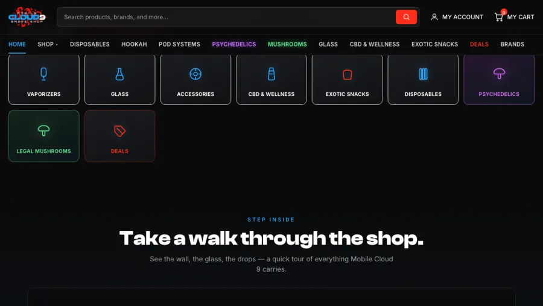Click the 'See the wall, the glass' description
The height and width of the screenshot is (306, 543).
coord(271,264)
